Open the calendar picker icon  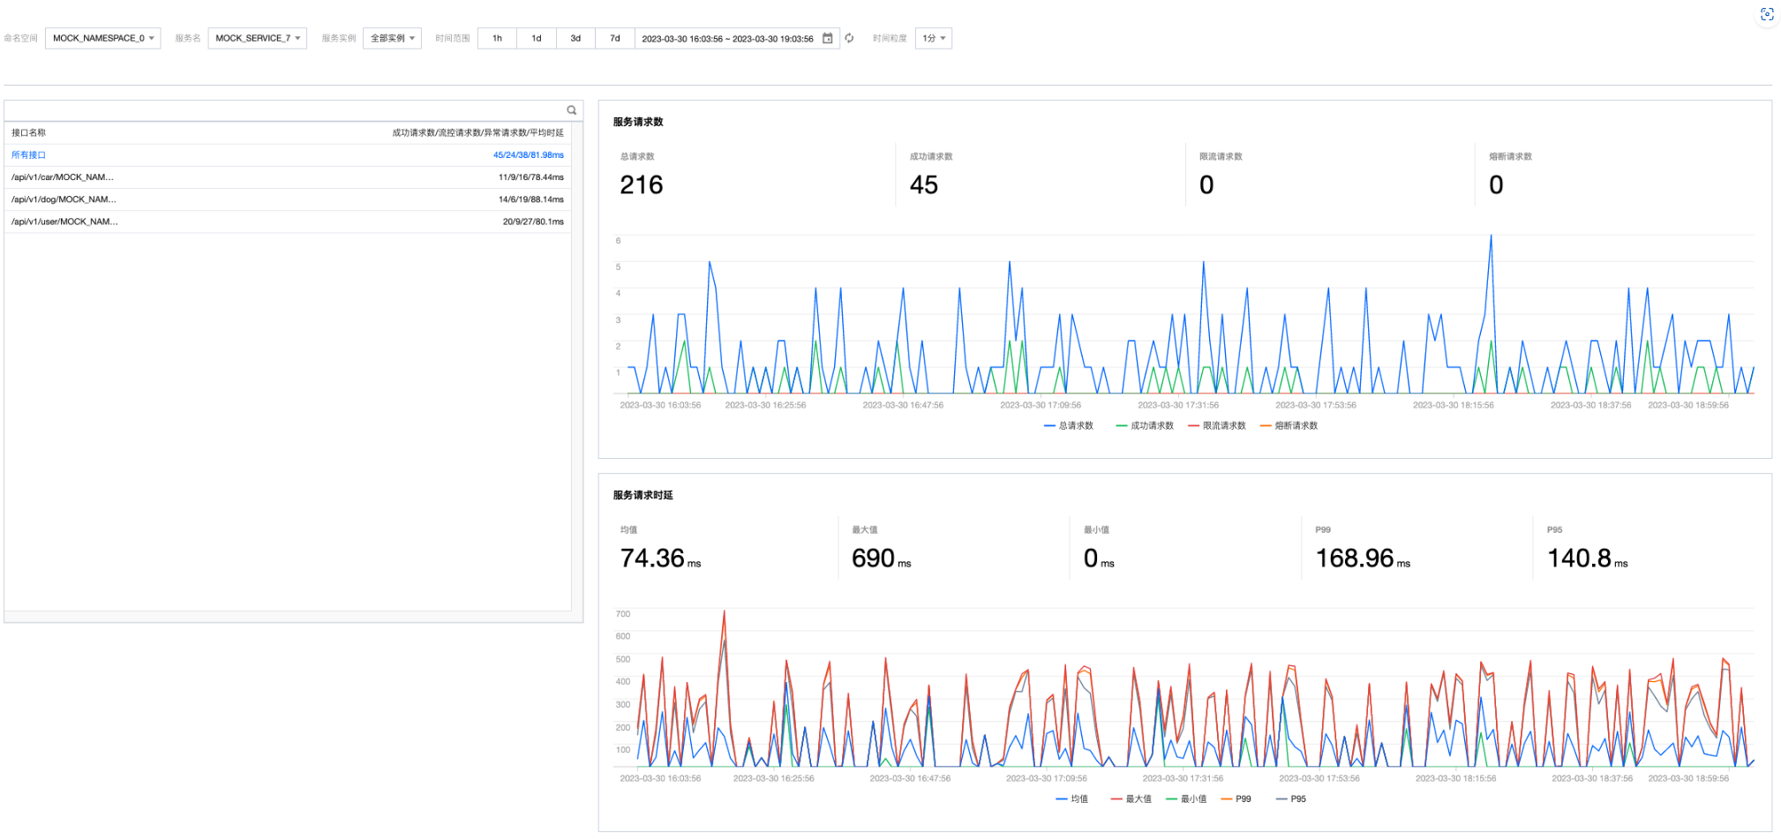pos(827,38)
